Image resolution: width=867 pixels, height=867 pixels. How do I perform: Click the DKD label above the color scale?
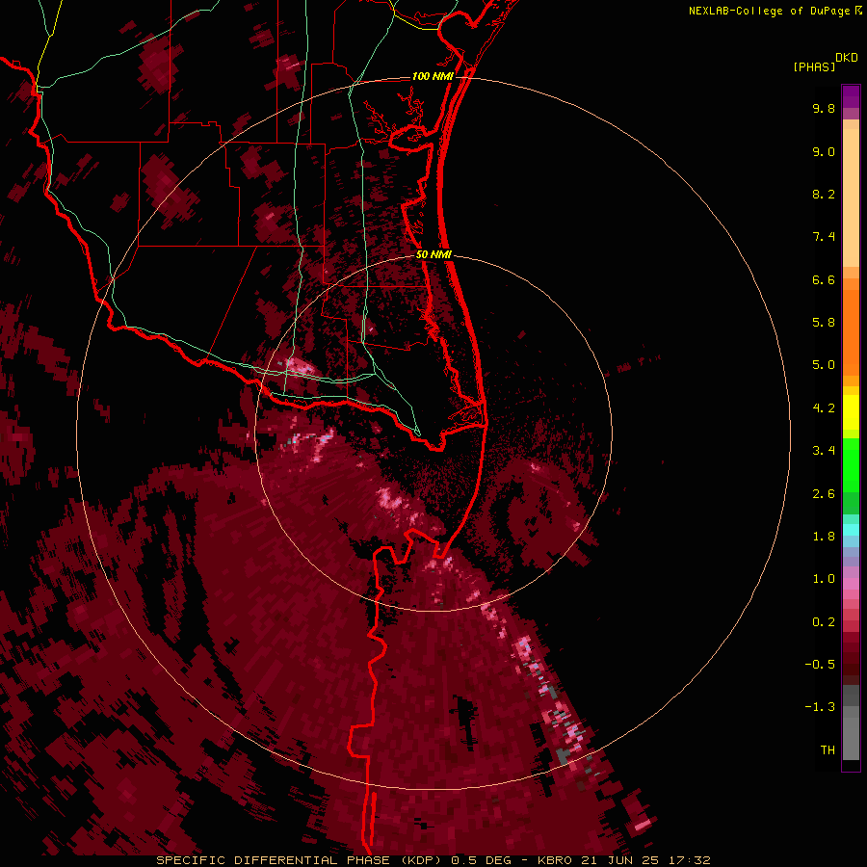point(847,58)
